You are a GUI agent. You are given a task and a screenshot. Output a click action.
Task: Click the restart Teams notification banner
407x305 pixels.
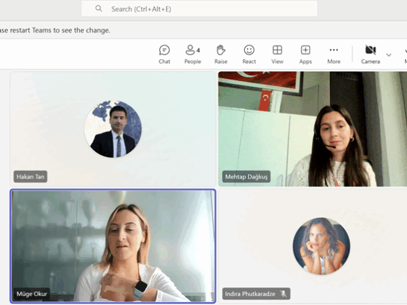[54, 30]
